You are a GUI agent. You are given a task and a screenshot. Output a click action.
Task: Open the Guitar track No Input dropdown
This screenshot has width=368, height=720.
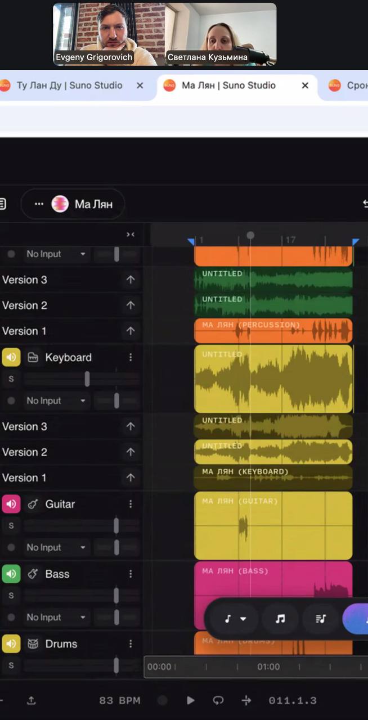(x=56, y=547)
